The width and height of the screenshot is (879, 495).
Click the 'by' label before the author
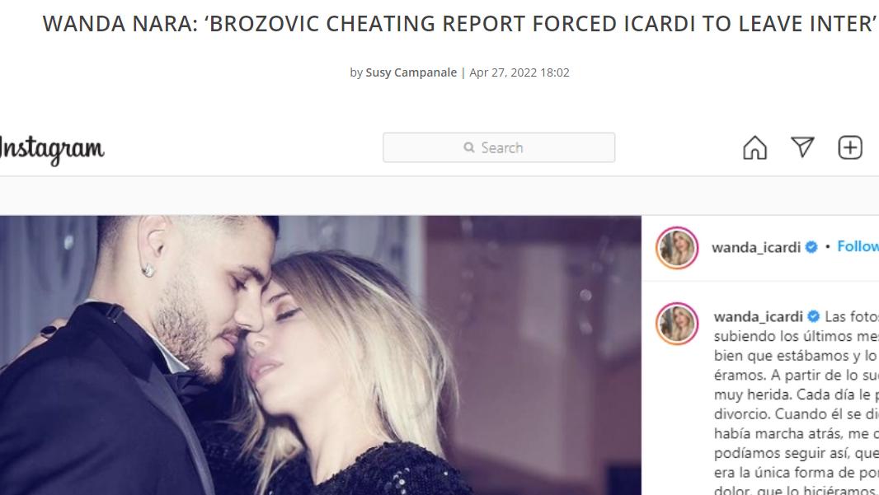tap(356, 72)
